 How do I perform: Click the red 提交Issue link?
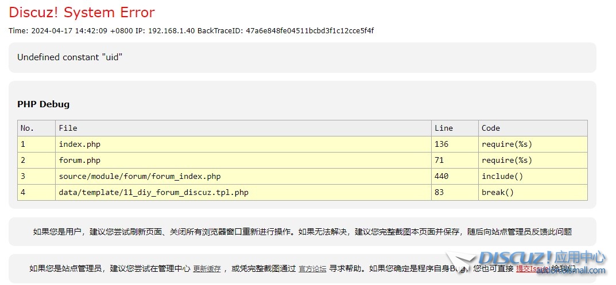click(x=532, y=268)
